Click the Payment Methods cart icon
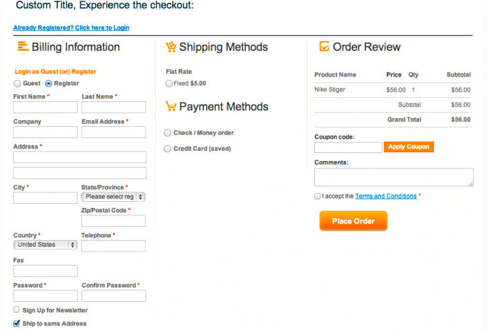Screen dimensions: 487x332 [171, 107]
